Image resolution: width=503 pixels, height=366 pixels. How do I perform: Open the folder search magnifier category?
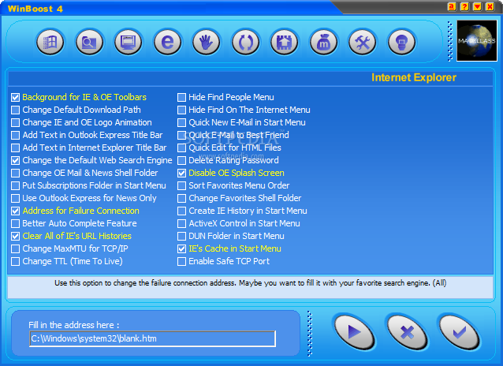[89, 42]
